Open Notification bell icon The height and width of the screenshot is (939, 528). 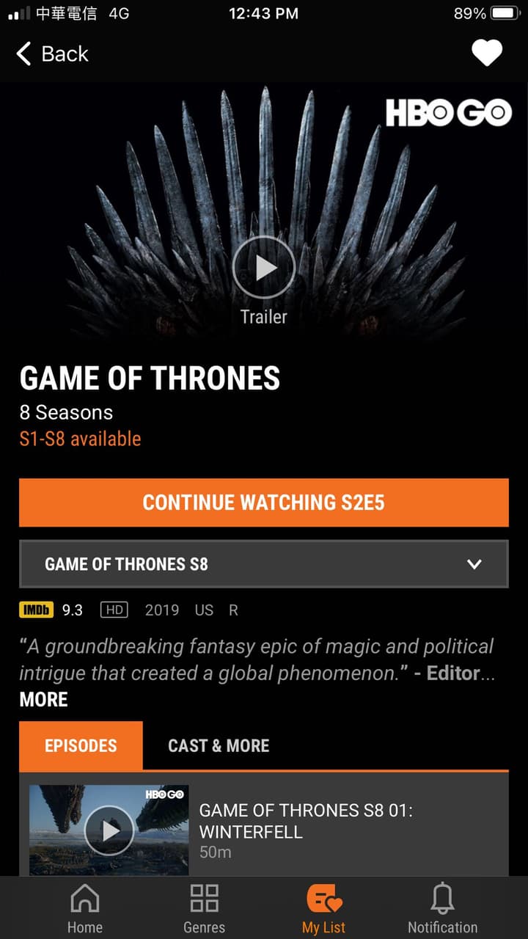[x=442, y=899]
